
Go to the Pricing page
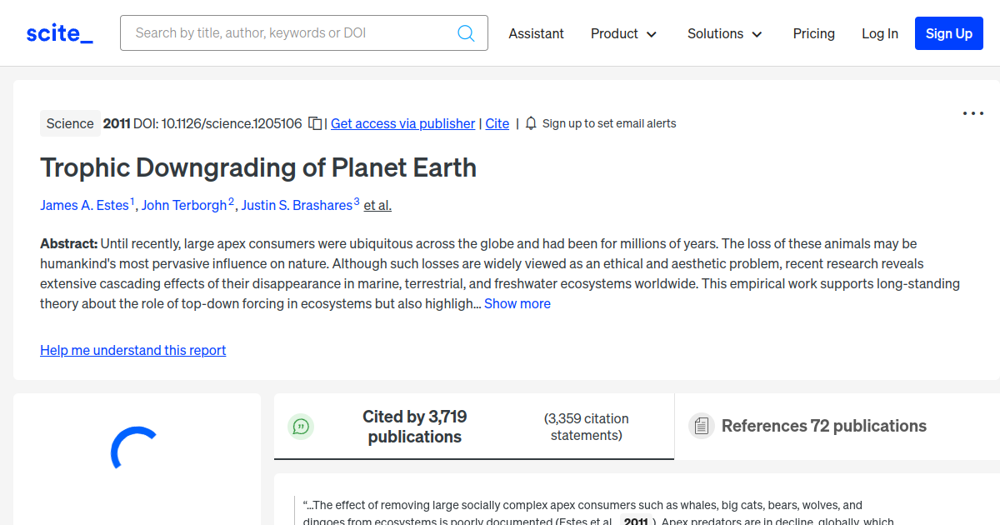[813, 33]
